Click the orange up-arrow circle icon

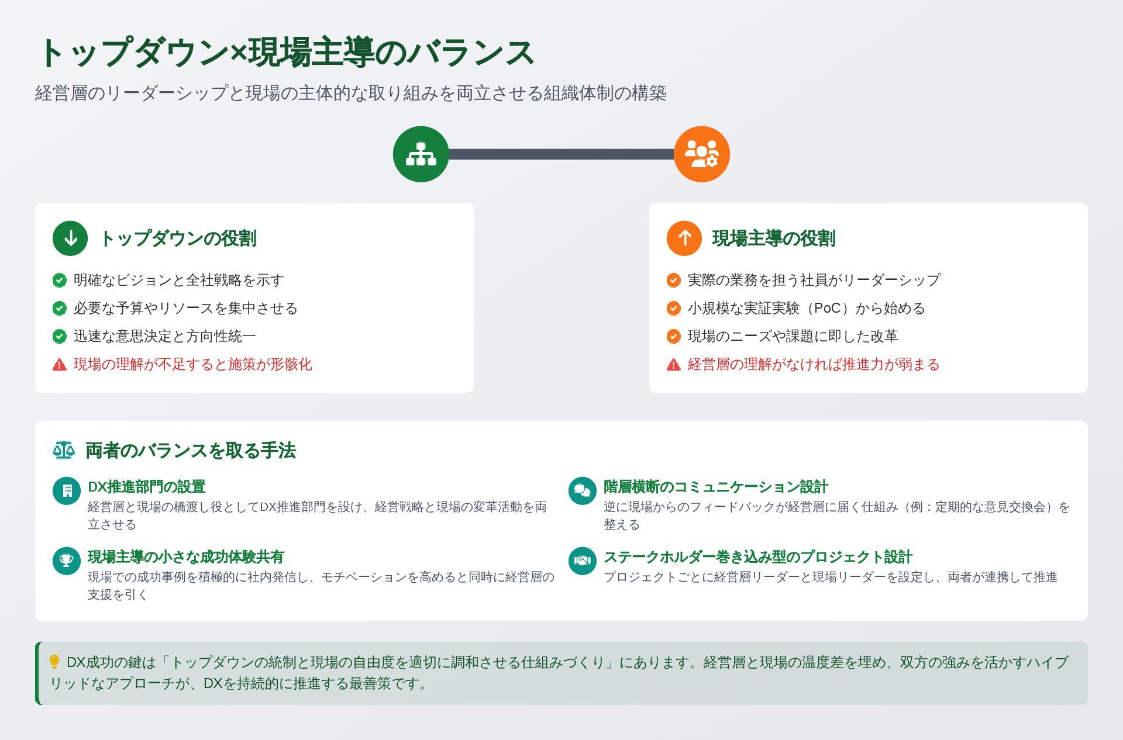pos(684,238)
